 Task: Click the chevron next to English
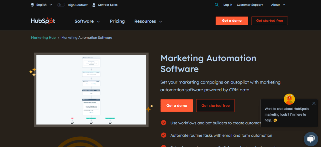pyautogui.click(x=51, y=5)
